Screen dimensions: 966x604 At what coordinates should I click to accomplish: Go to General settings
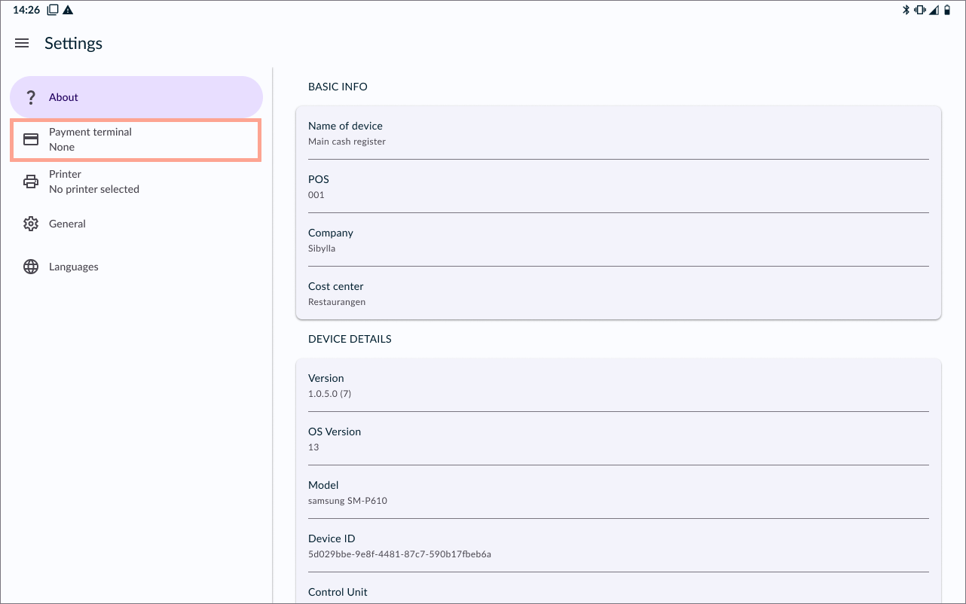(136, 224)
